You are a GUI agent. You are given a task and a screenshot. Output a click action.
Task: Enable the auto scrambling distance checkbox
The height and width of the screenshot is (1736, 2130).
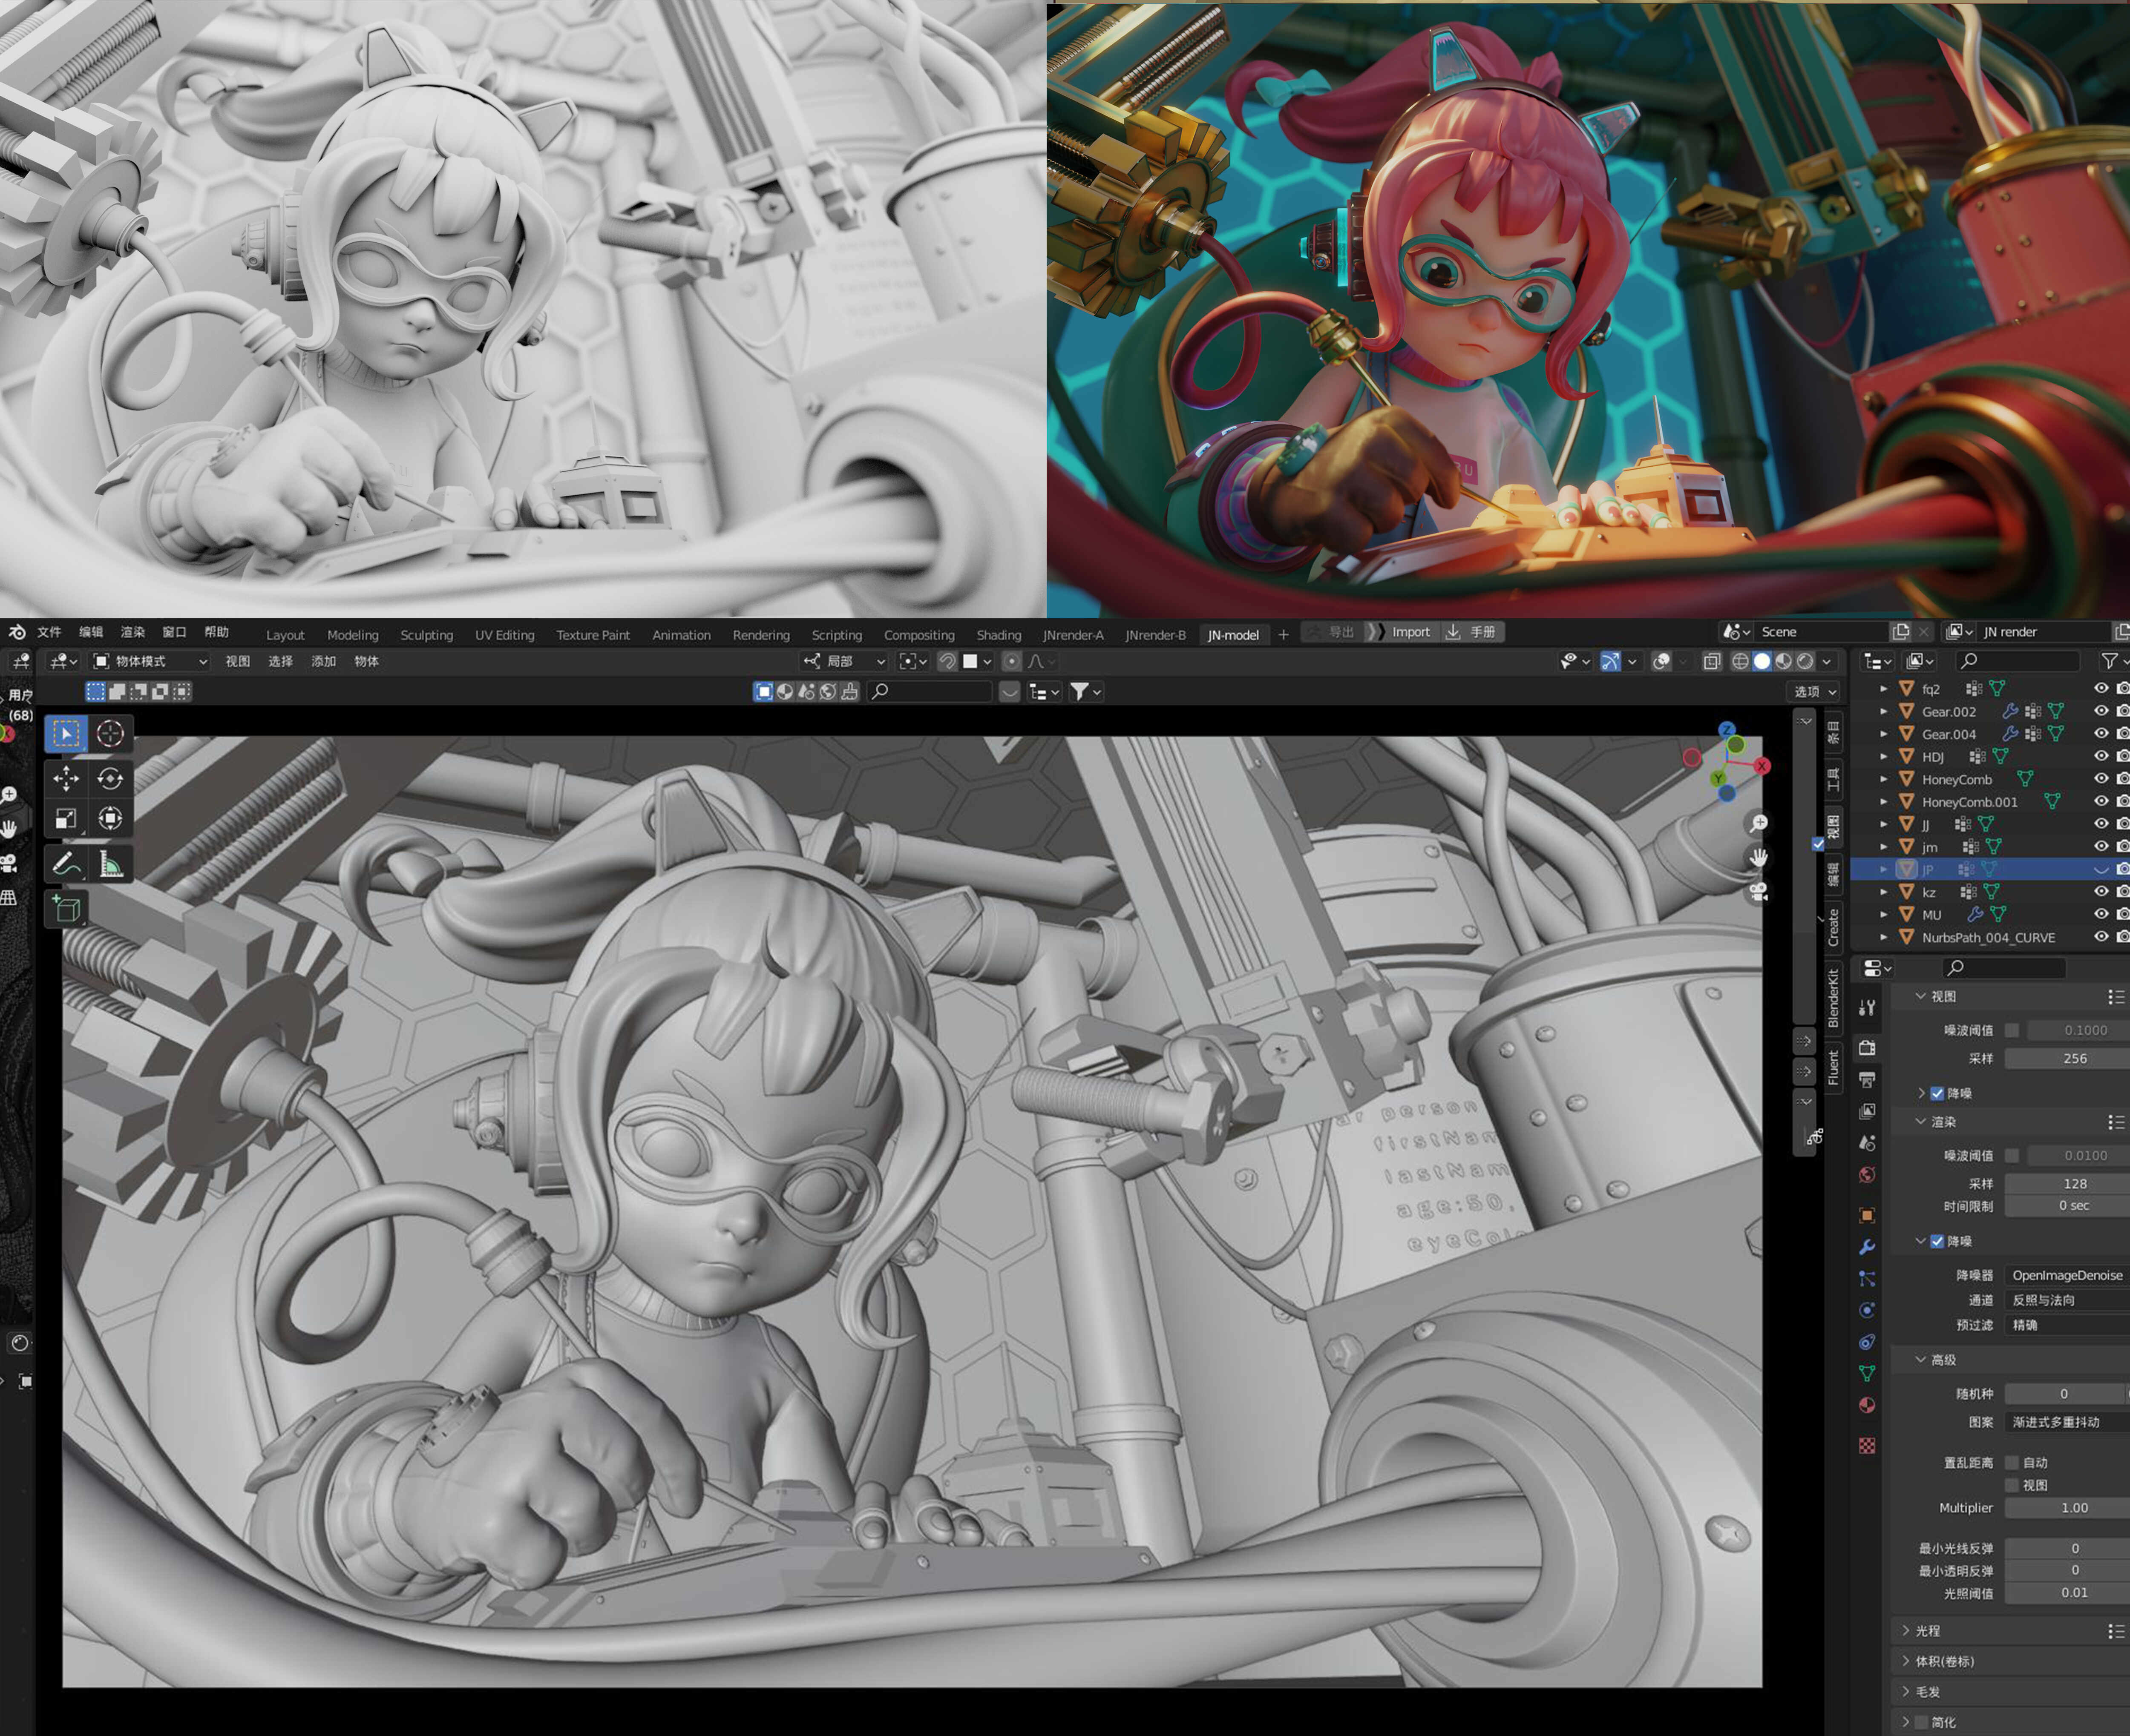click(2013, 1463)
